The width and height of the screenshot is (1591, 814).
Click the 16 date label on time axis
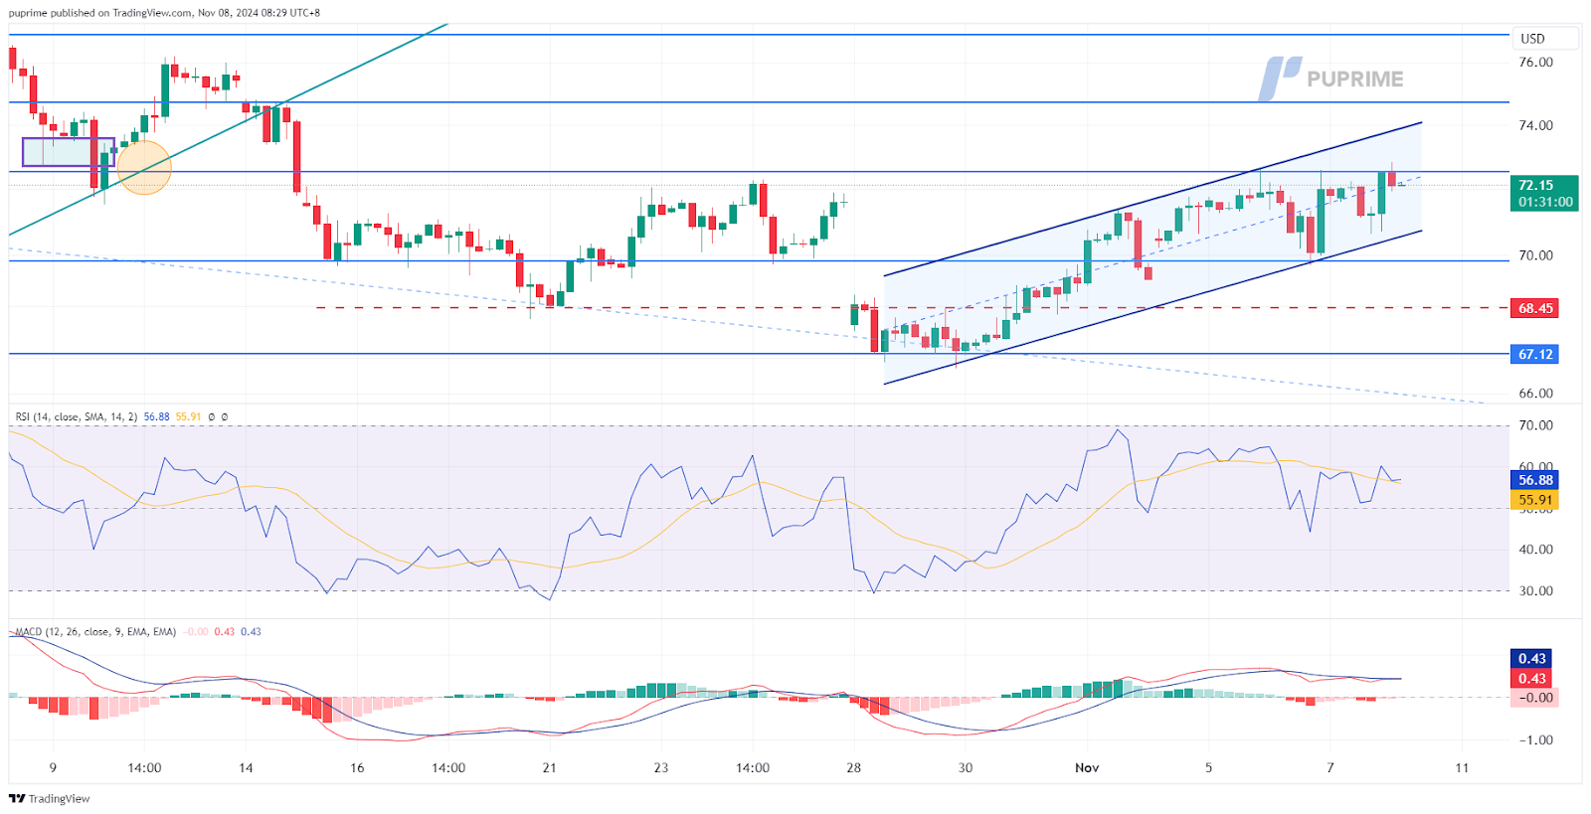[357, 768]
